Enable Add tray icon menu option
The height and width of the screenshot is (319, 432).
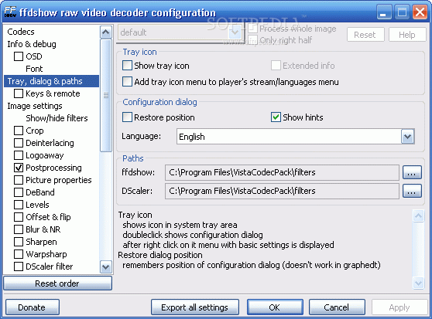point(127,82)
